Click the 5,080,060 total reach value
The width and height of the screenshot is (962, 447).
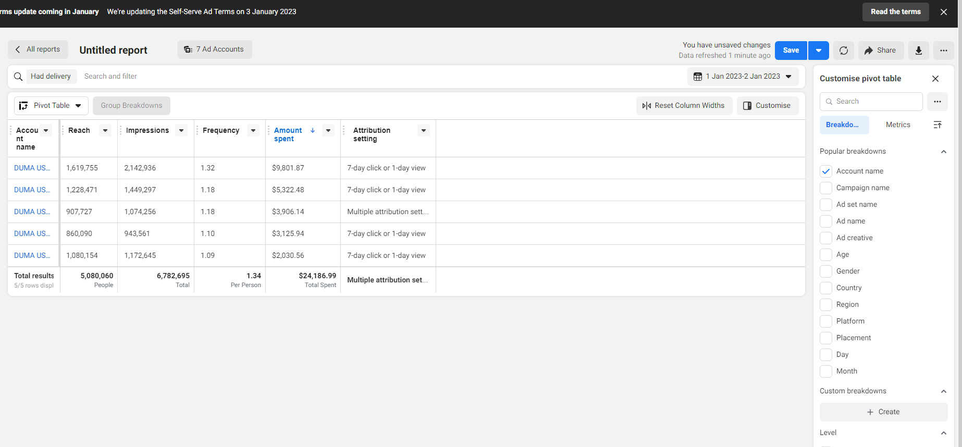click(x=97, y=276)
